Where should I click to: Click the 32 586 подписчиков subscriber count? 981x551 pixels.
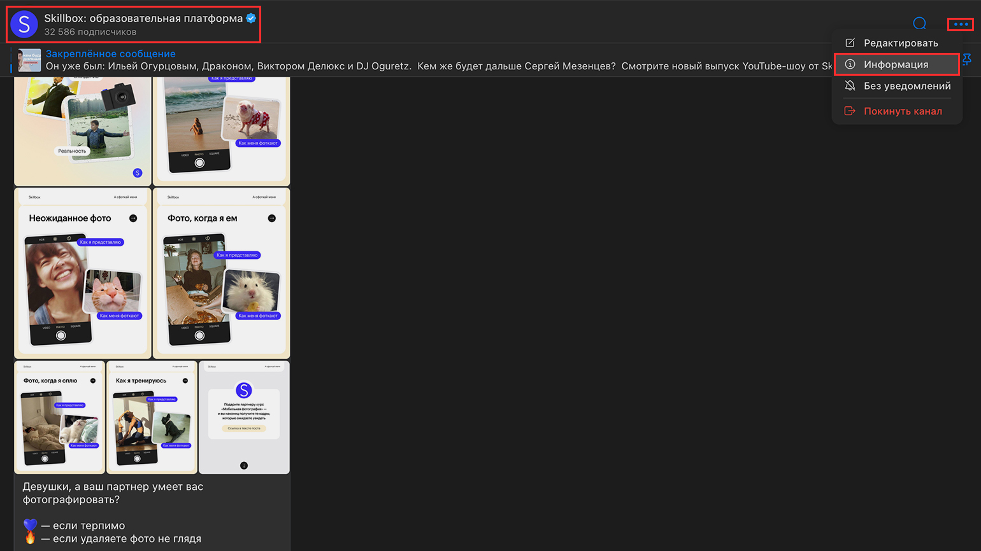tap(90, 32)
